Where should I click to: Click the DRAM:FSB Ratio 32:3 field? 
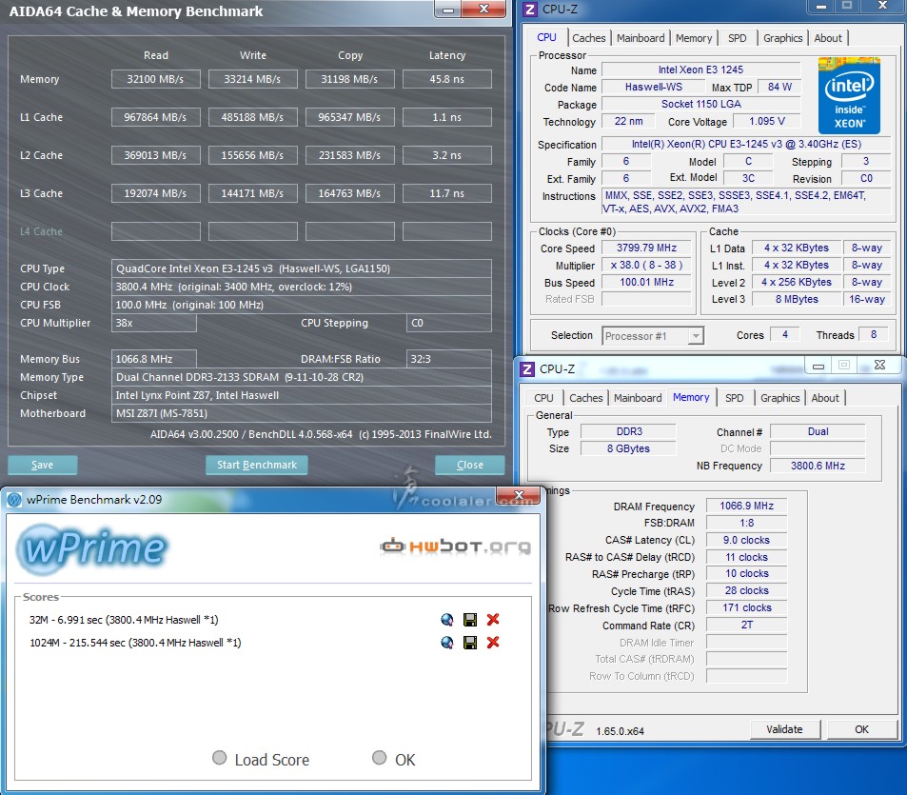[449, 359]
